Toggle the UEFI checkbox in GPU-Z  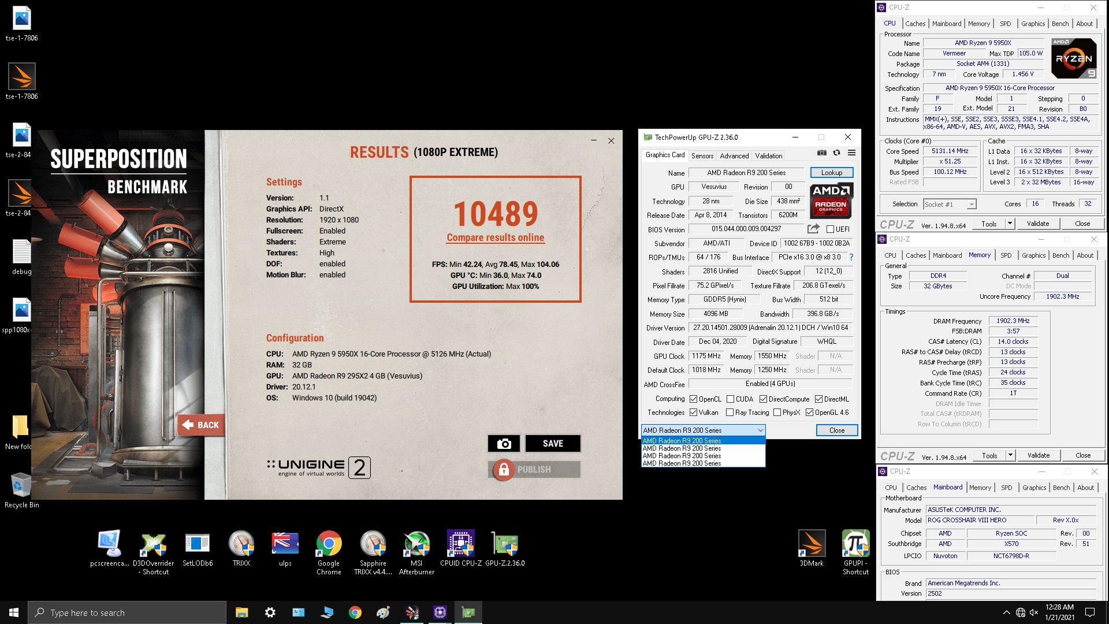pyautogui.click(x=830, y=229)
